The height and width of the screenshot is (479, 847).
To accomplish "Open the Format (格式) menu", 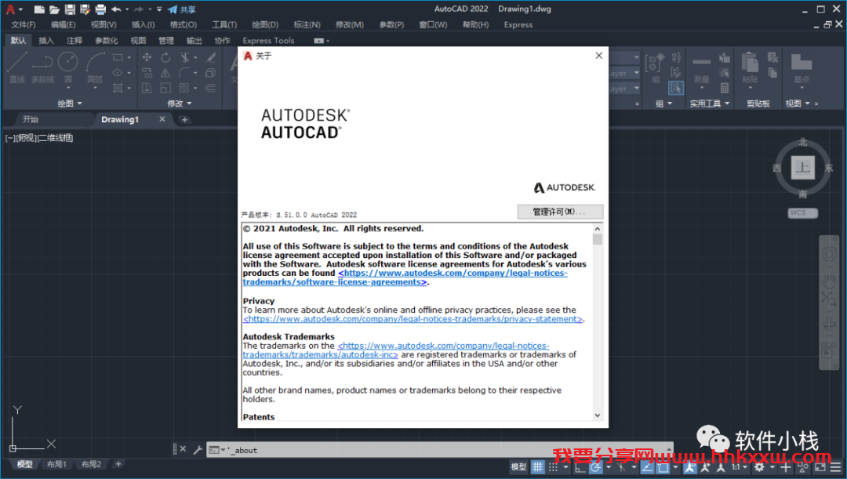I will pos(183,25).
